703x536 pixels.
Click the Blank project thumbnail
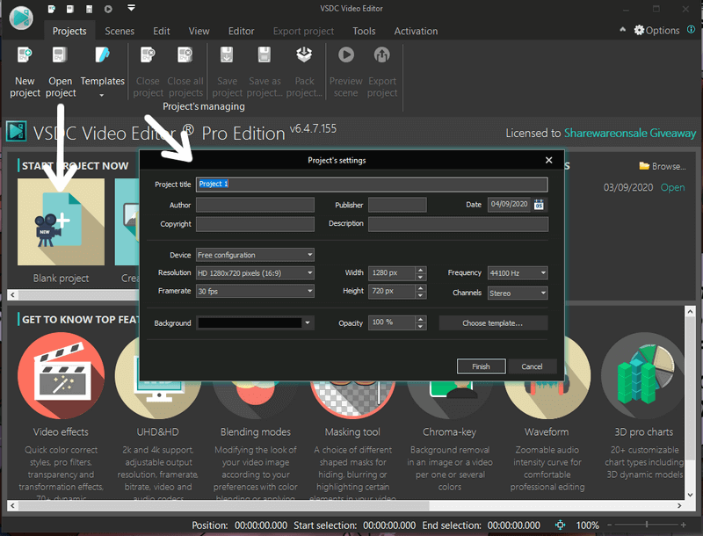tap(61, 221)
